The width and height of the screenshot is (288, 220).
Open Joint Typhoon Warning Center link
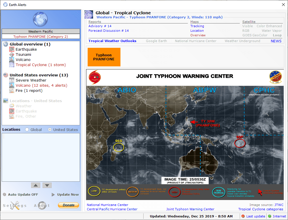point(190,209)
